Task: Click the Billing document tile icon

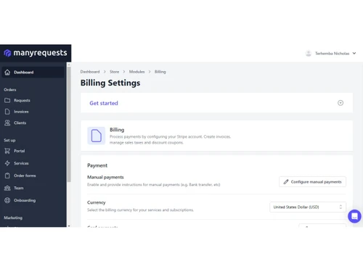Action: [97, 136]
